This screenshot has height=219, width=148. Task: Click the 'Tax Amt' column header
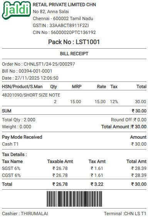tap(97, 161)
